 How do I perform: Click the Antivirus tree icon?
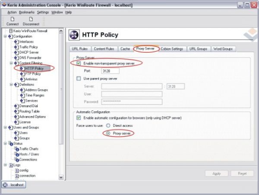[22, 79]
